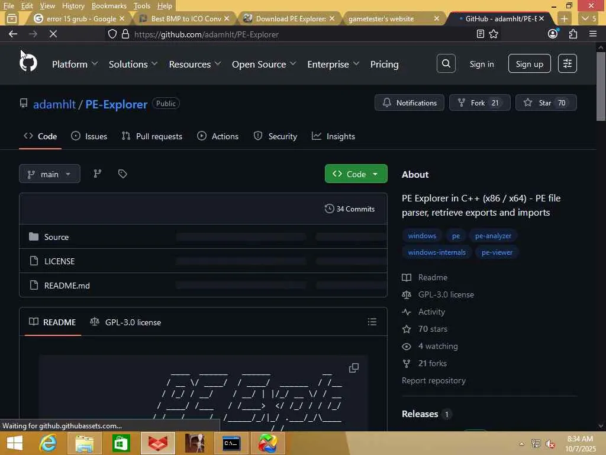The width and height of the screenshot is (606, 455).
Task: Open the Firefox view icon left of tabs
Action: coord(12,18)
